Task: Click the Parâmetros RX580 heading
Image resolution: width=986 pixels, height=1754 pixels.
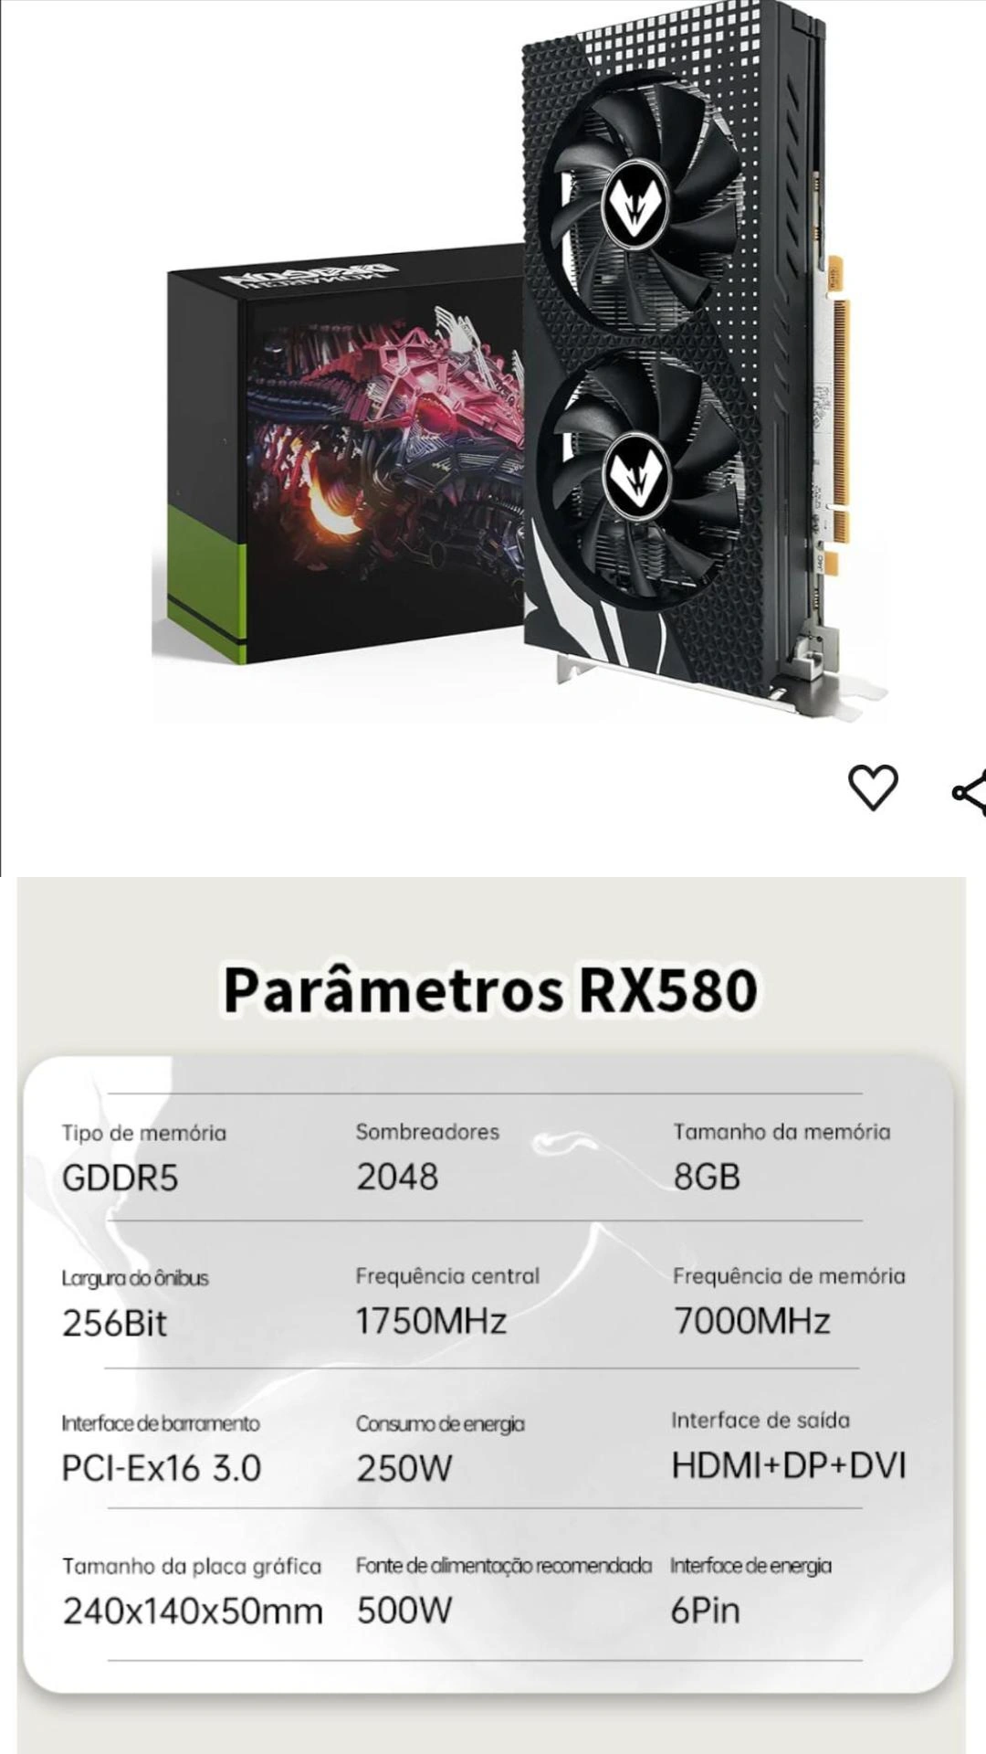Action: click(491, 990)
